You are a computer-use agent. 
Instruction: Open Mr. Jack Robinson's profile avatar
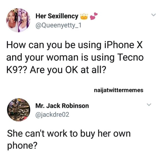(19, 110)
